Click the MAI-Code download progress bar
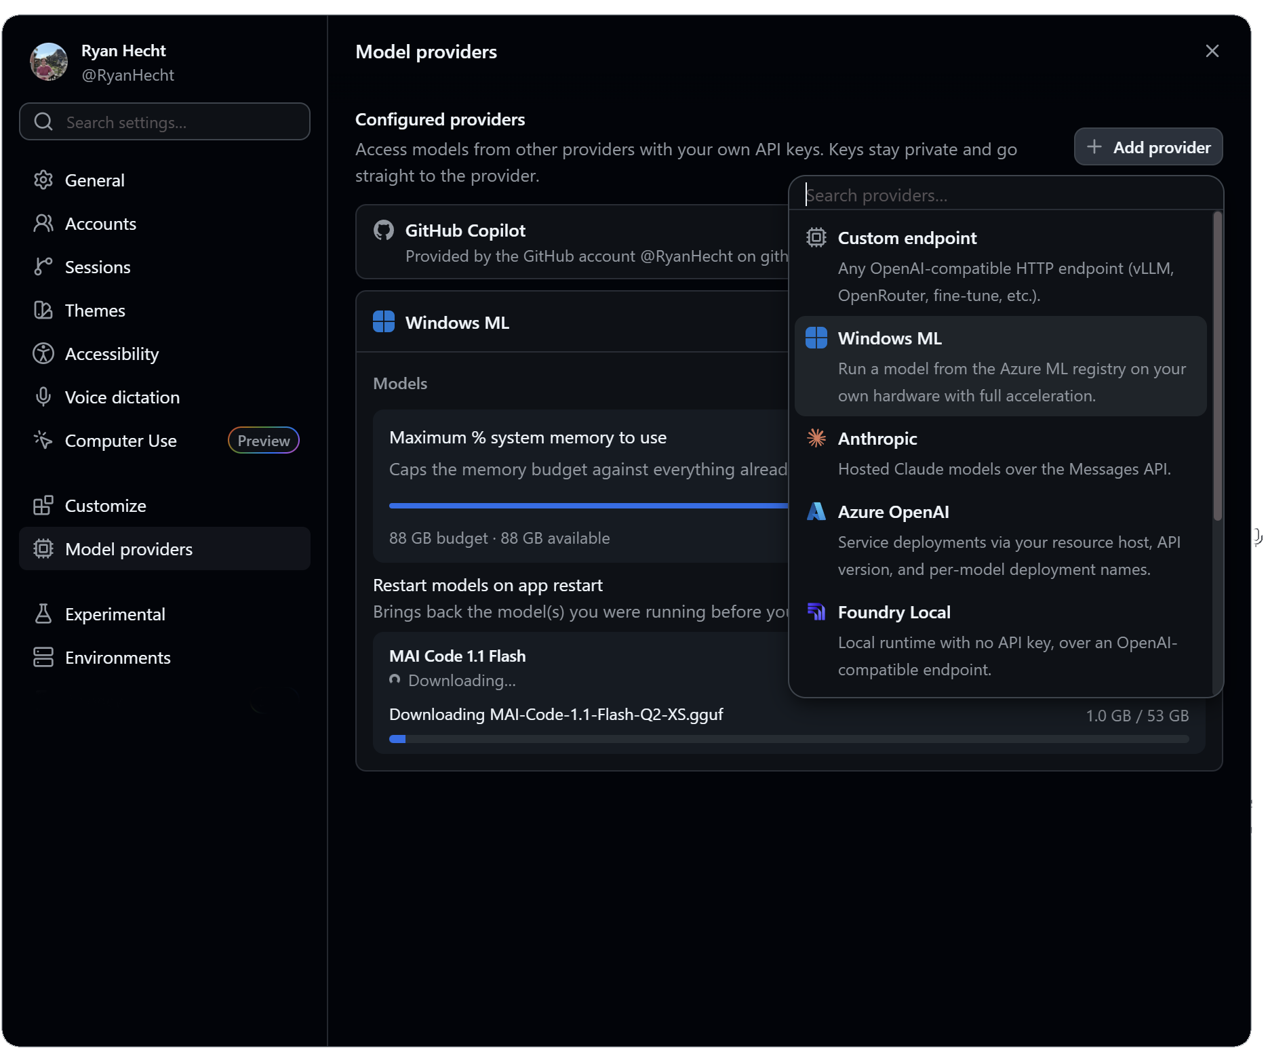This screenshot has height=1059, width=1268. click(789, 739)
